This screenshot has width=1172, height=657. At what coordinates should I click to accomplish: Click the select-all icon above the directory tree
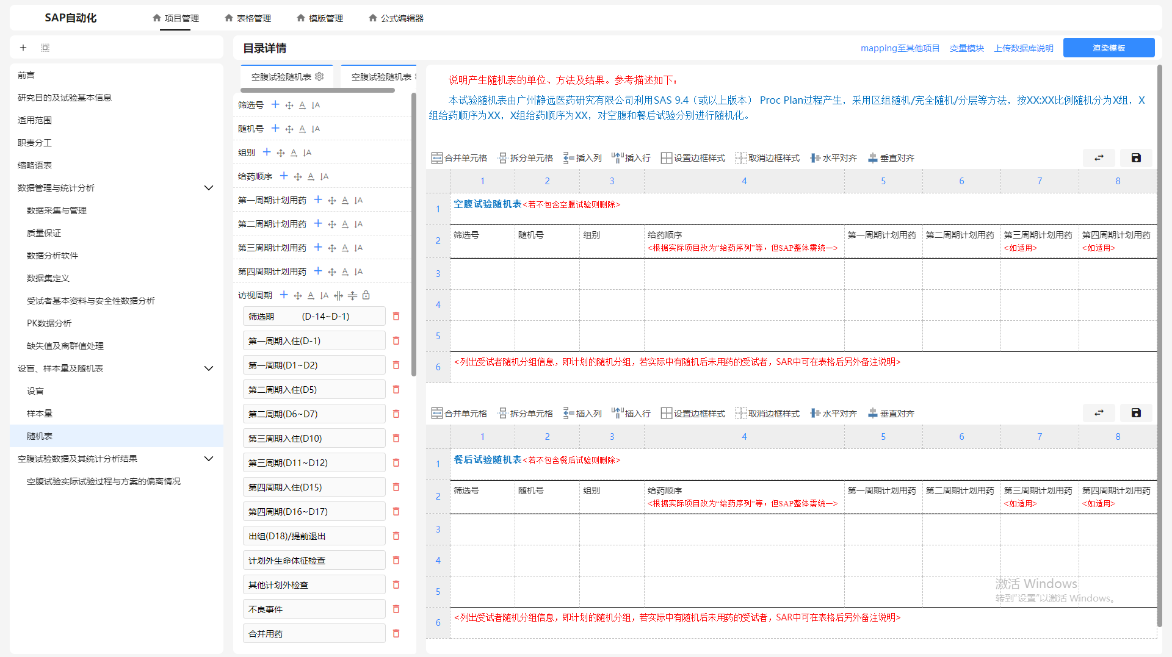45,48
